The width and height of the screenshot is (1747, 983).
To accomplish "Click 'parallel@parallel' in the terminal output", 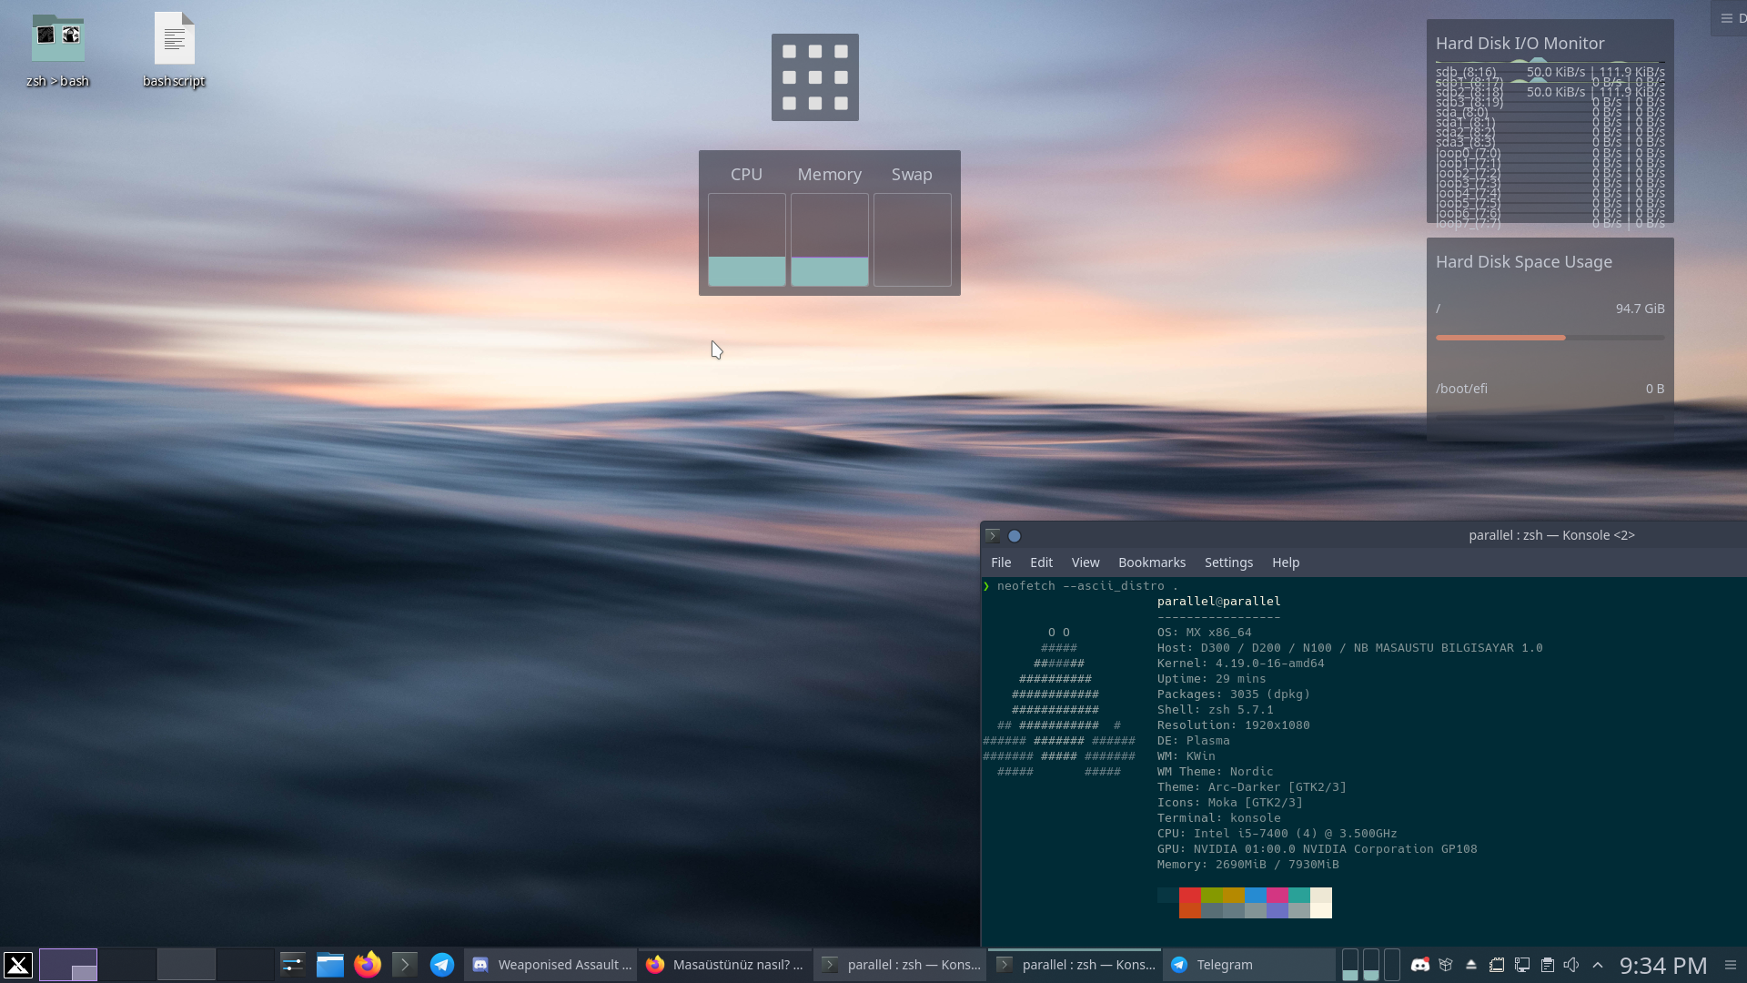I will click(1218, 602).
